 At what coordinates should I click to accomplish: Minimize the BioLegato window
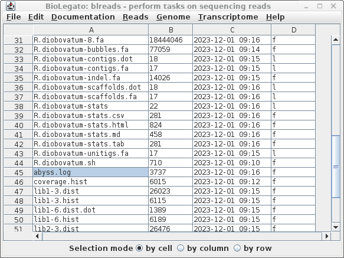[x=306, y=6]
